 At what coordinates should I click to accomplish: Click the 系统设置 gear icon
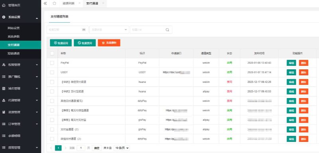4,17
